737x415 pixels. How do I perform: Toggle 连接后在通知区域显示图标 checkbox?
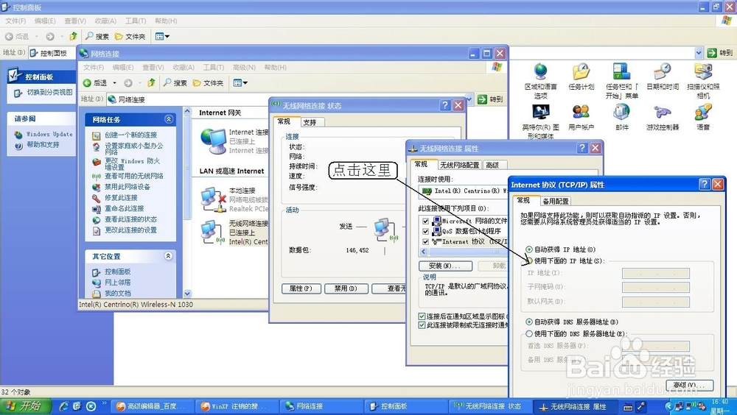coord(422,316)
